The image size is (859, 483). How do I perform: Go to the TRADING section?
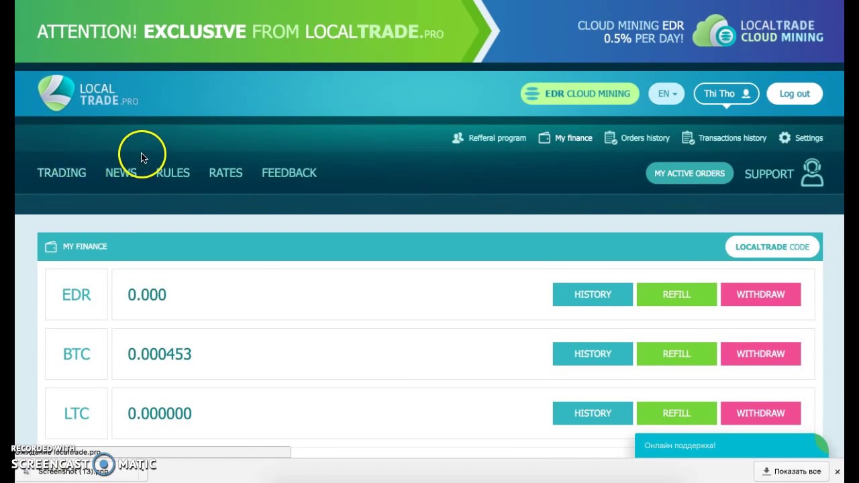62,173
